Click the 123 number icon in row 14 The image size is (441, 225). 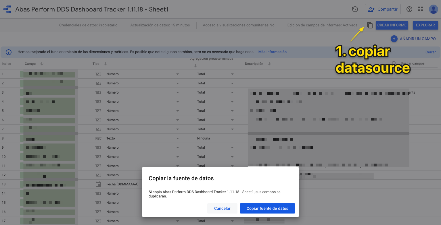98,193
